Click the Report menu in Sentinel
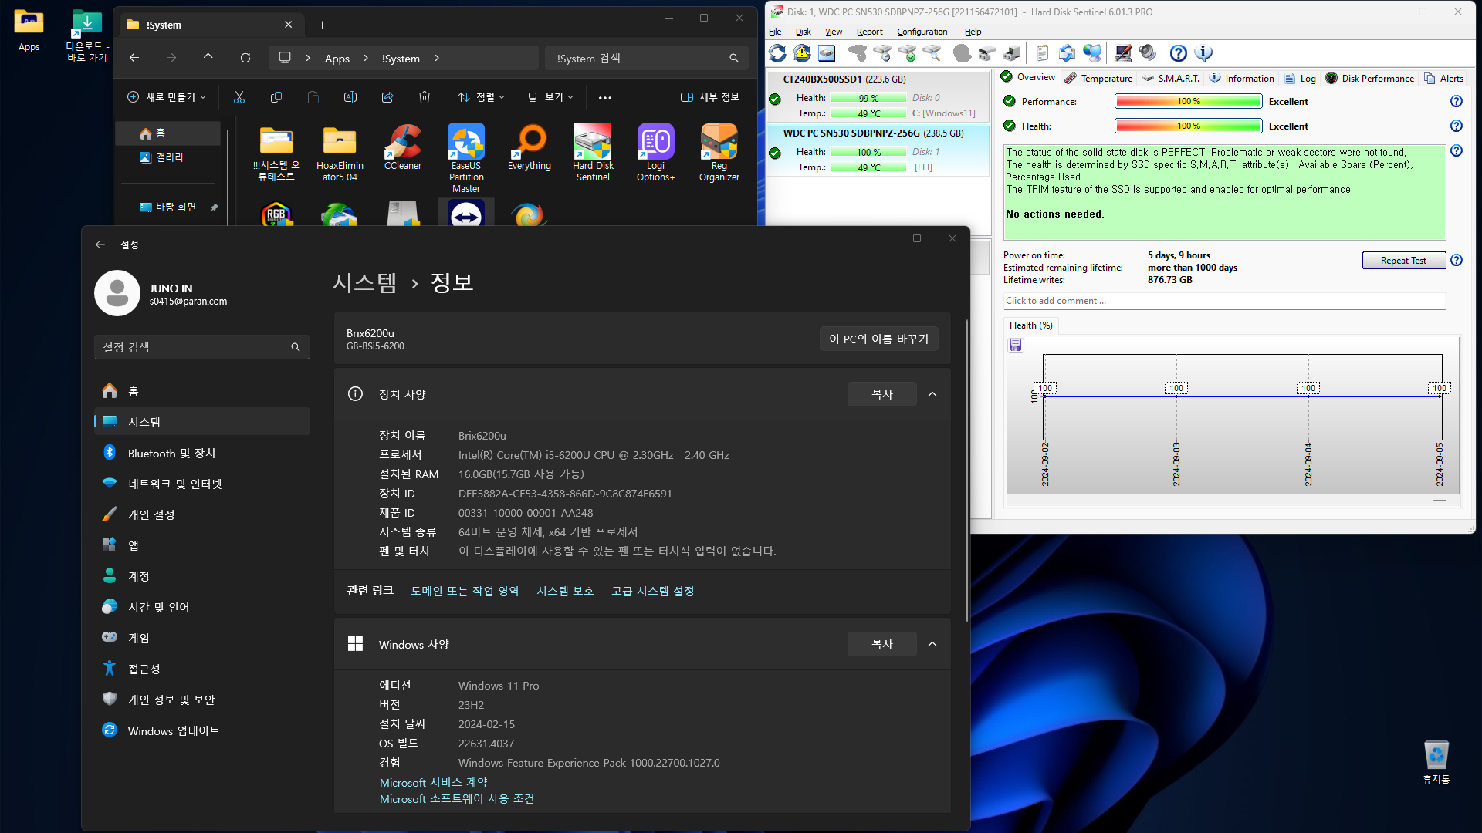This screenshot has height=833, width=1482. pos(868,32)
